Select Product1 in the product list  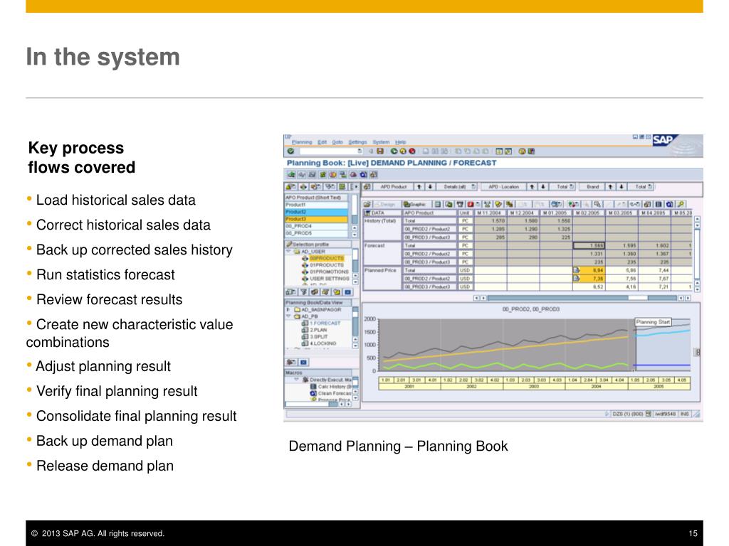pyautogui.click(x=316, y=205)
